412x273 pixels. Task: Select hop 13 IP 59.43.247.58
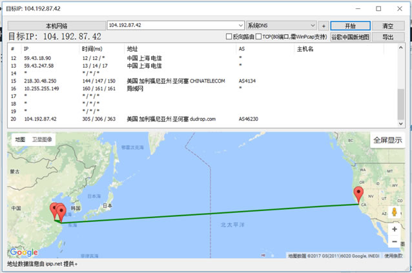tap(39, 66)
